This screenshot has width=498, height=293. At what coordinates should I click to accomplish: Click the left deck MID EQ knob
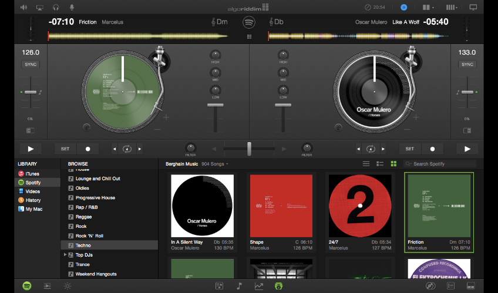point(216,73)
